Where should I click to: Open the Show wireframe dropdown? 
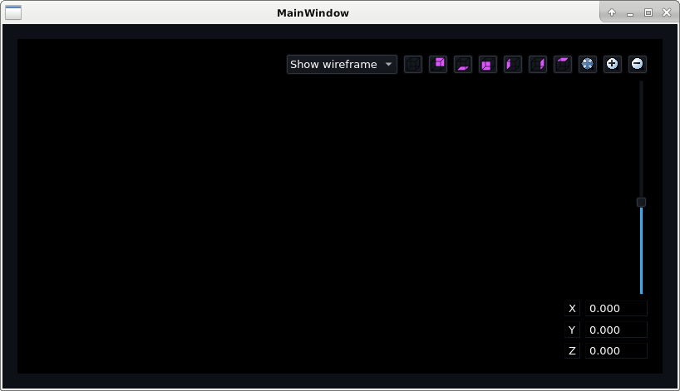point(342,64)
